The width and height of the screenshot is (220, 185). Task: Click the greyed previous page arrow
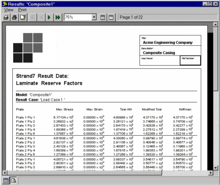[x=41, y=18]
